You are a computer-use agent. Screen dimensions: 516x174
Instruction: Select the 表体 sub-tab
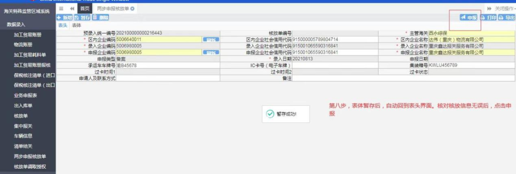[76, 25]
